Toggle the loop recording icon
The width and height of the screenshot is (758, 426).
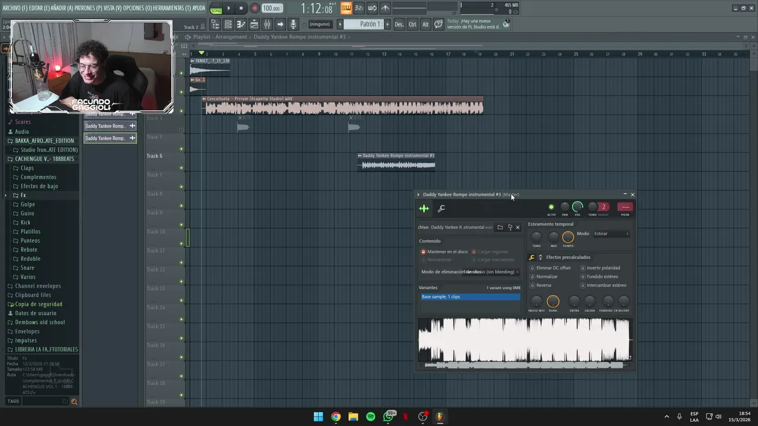point(372,8)
